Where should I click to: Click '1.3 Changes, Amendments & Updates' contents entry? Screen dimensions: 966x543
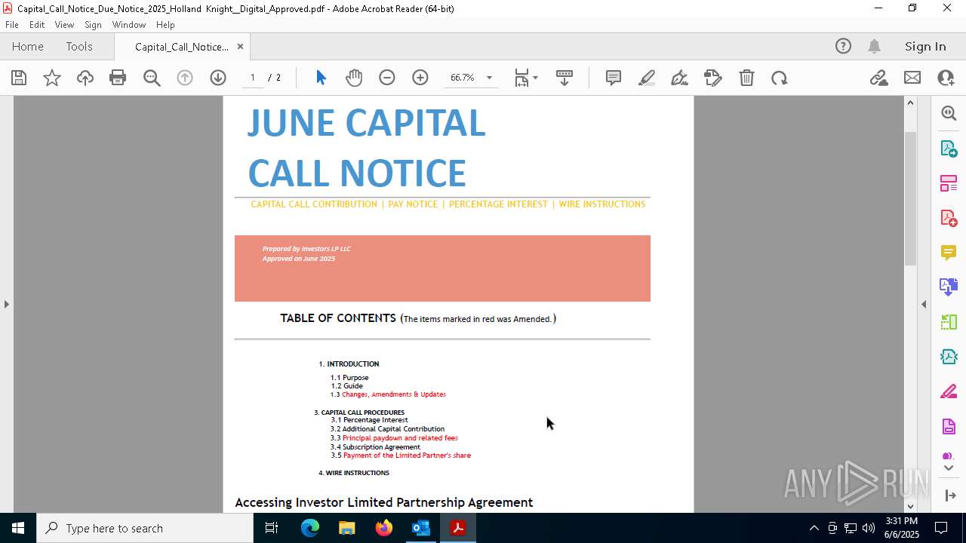(388, 394)
